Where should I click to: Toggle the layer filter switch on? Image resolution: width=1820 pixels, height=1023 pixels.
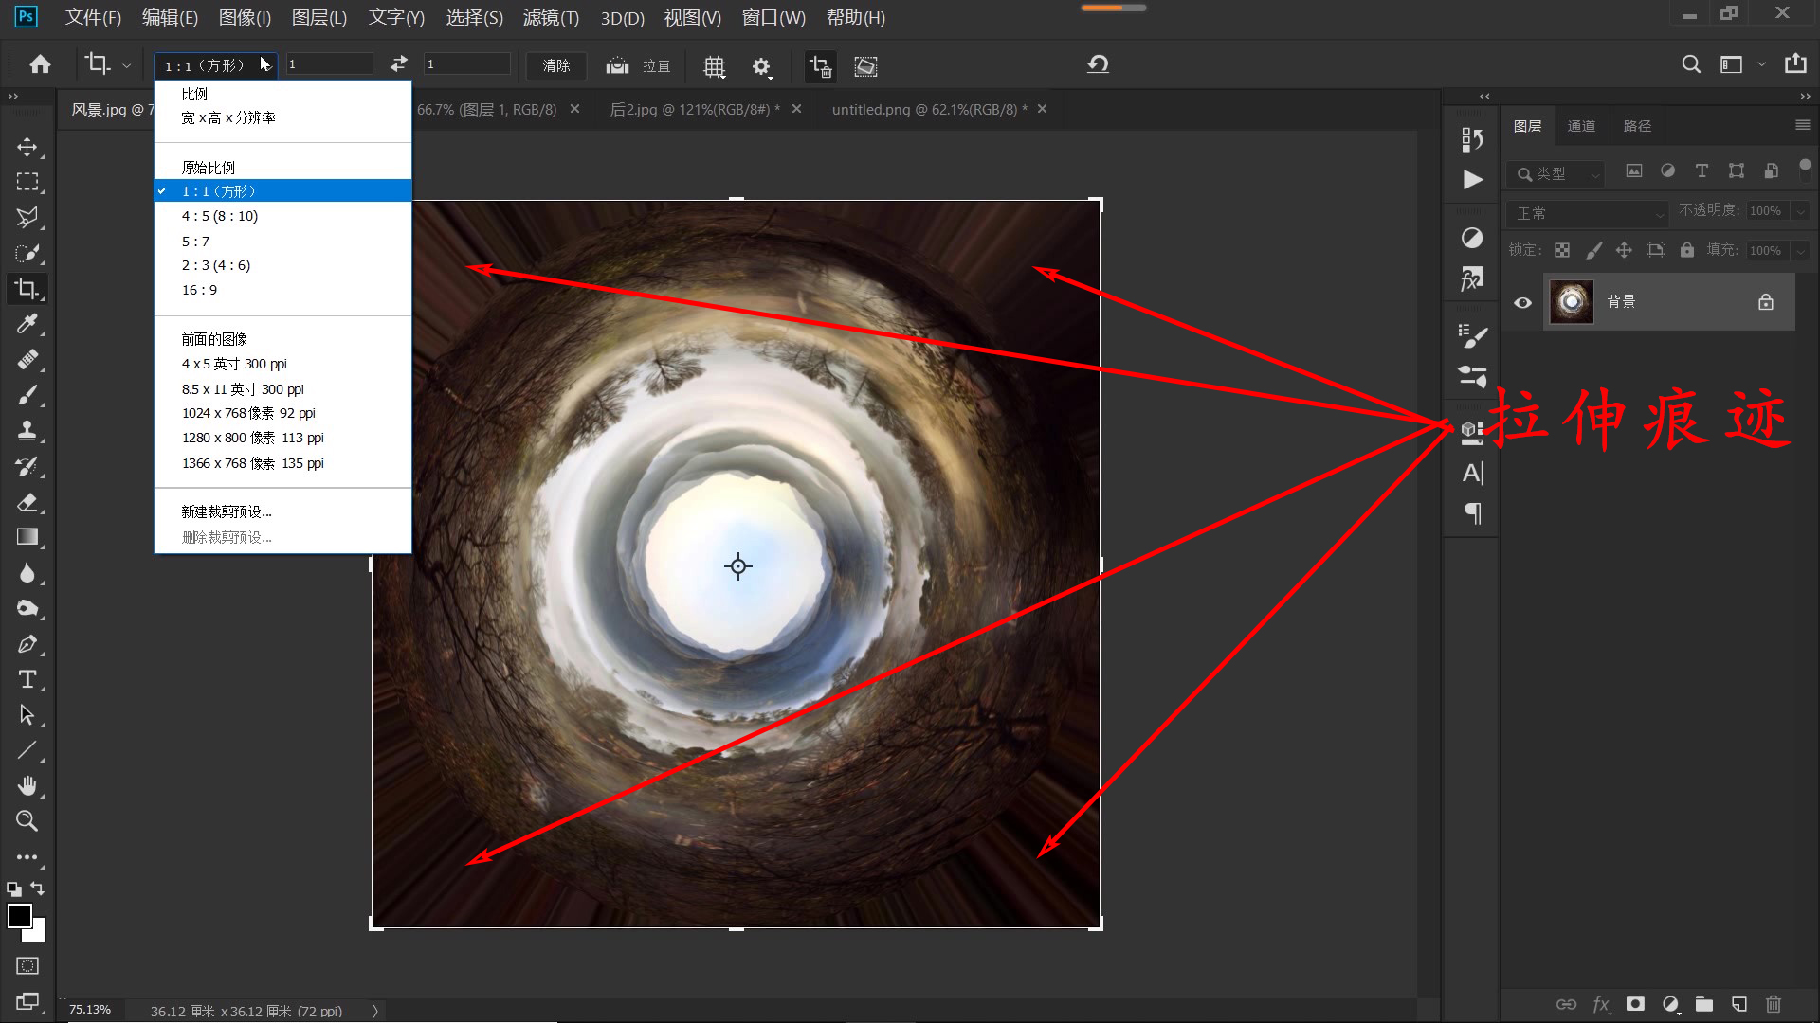pyautogui.click(x=1805, y=170)
